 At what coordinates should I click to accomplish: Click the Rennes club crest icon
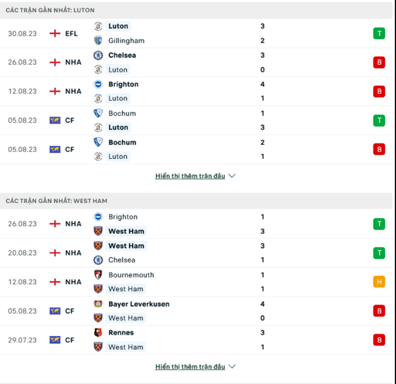[98, 333]
